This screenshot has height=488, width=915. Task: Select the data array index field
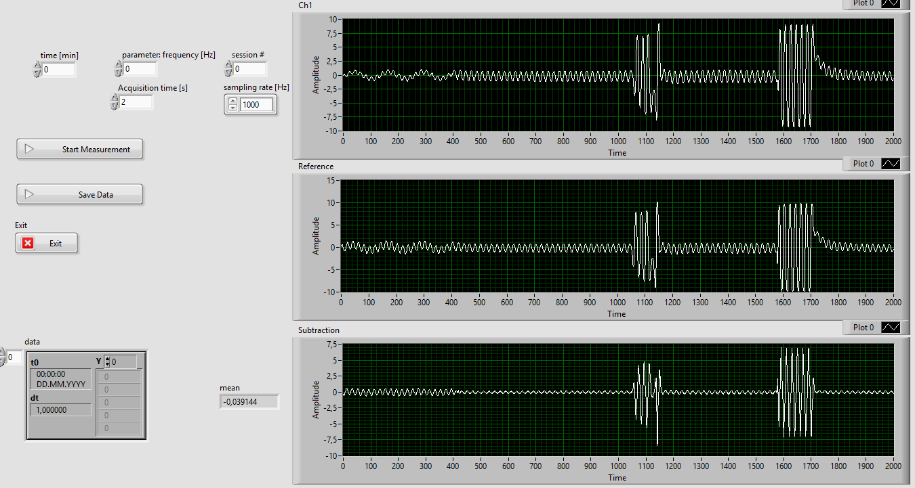pos(14,357)
